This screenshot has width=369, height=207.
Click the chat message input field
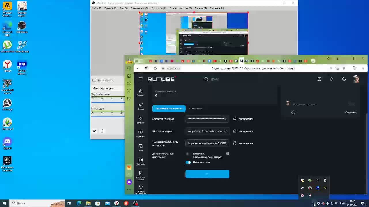(x=320, y=104)
